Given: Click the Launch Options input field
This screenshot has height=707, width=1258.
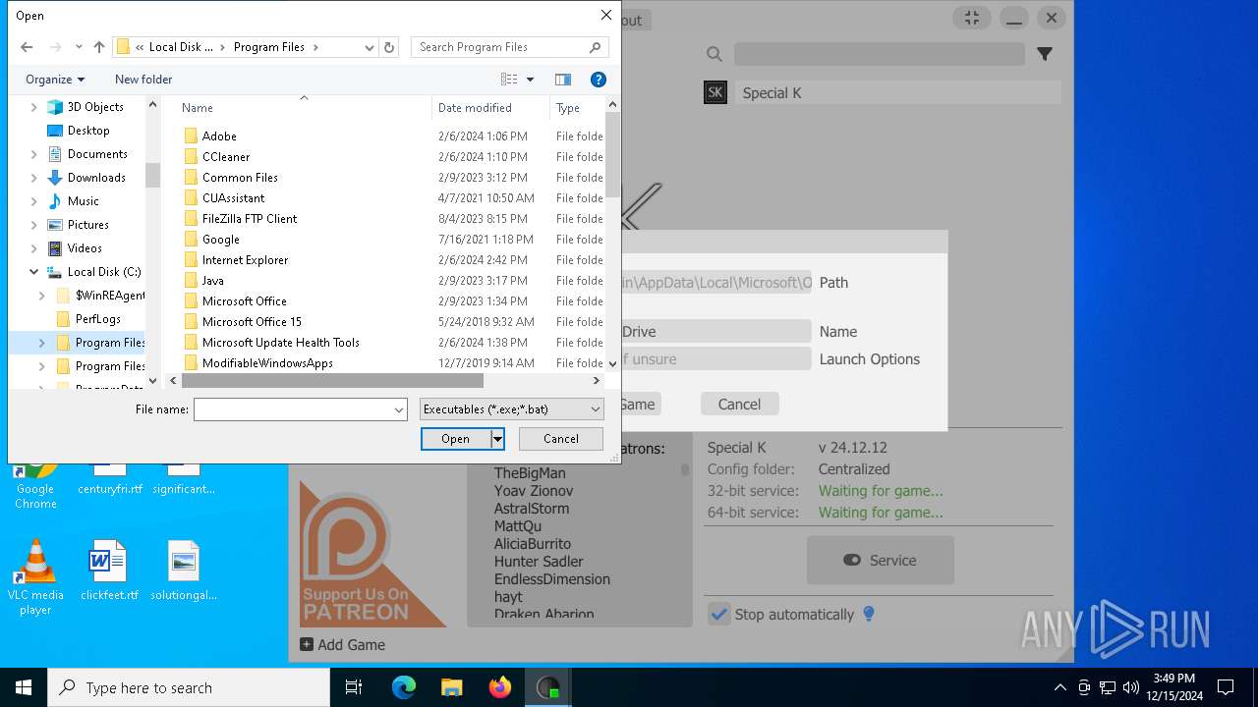Looking at the screenshot, I should coord(716,359).
